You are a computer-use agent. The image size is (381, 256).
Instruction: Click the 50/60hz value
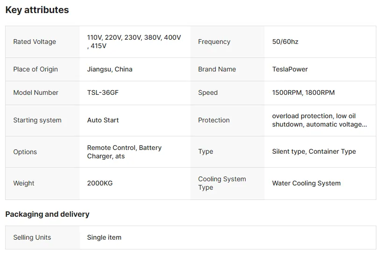click(285, 42)
